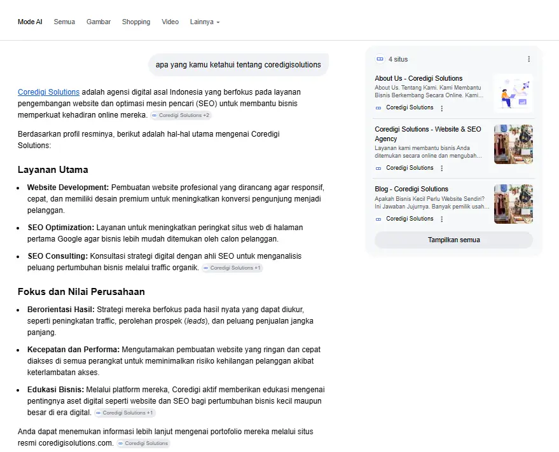Click the 'Edukasi Bisnis:' bullet label
This screenshot has height=452, width=559.
pyautogui.click(x=55, y=389)
